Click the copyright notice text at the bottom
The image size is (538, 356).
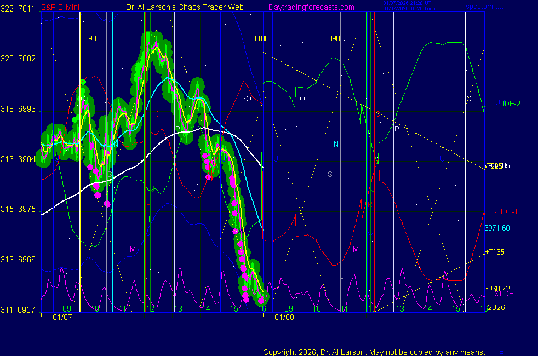374,352
